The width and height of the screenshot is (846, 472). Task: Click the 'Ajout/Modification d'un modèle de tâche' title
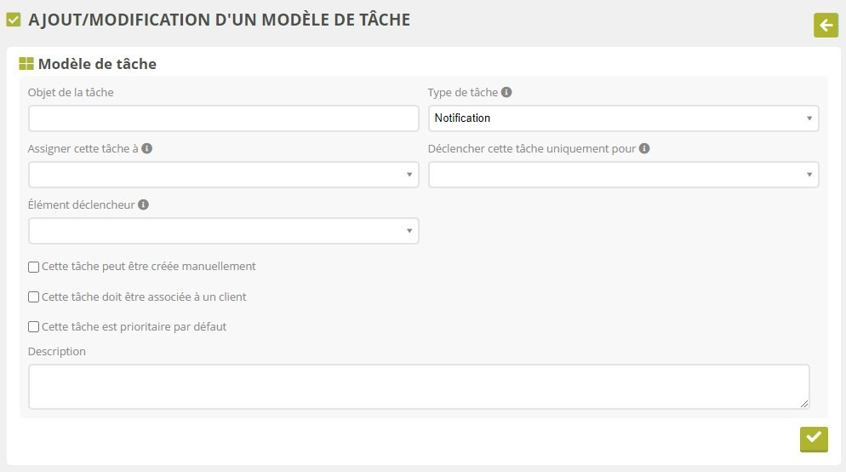[219, 20]
